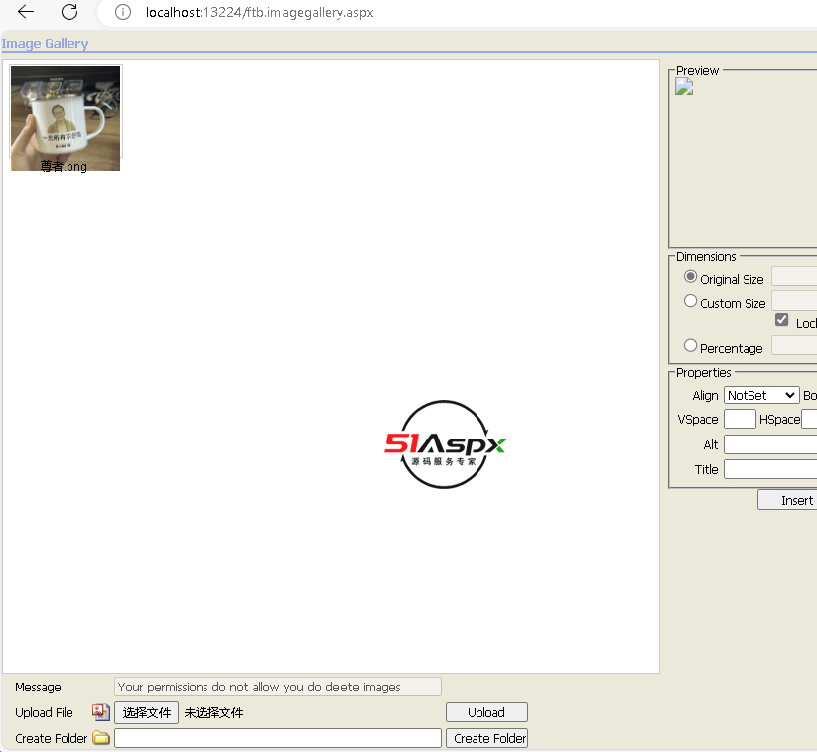Click the broken preview image icon
817x752 pixels.
684,87
